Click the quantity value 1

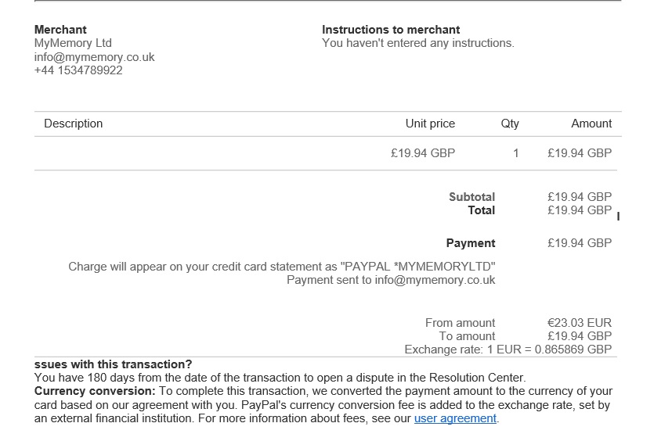pos(516,153)
